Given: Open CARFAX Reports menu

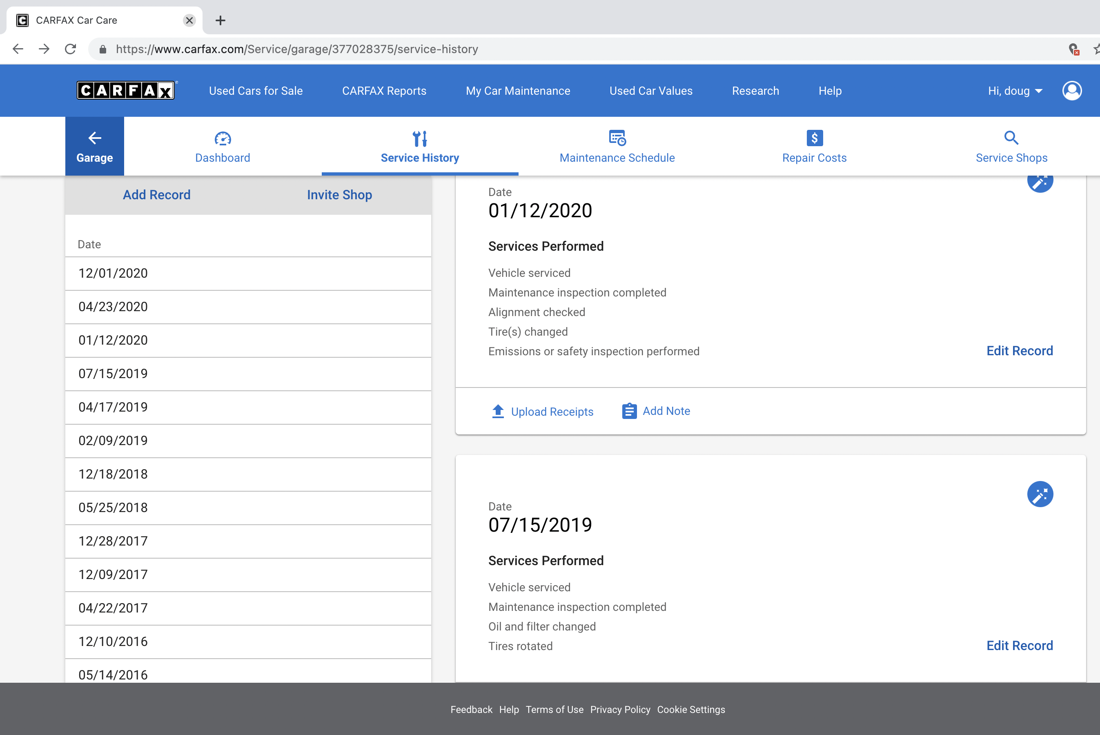Looking at the screenshot, I should (384, 91).
